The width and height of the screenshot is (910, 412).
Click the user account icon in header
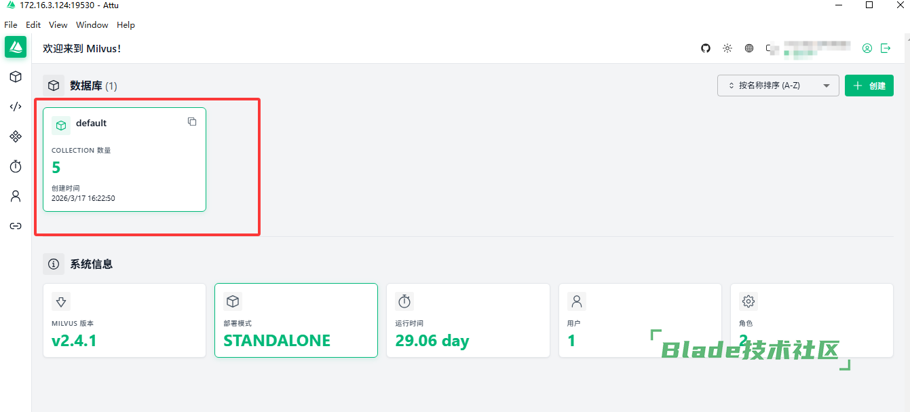pyautogui.click(x=867, y=48)
